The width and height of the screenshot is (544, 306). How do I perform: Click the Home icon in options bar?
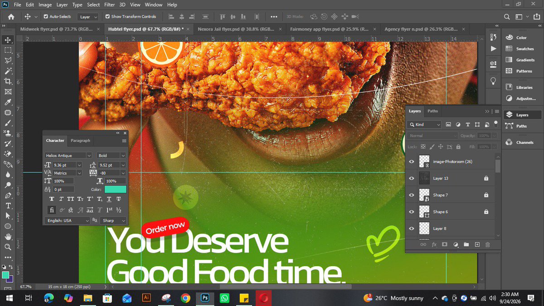click(x=11, y=17)
